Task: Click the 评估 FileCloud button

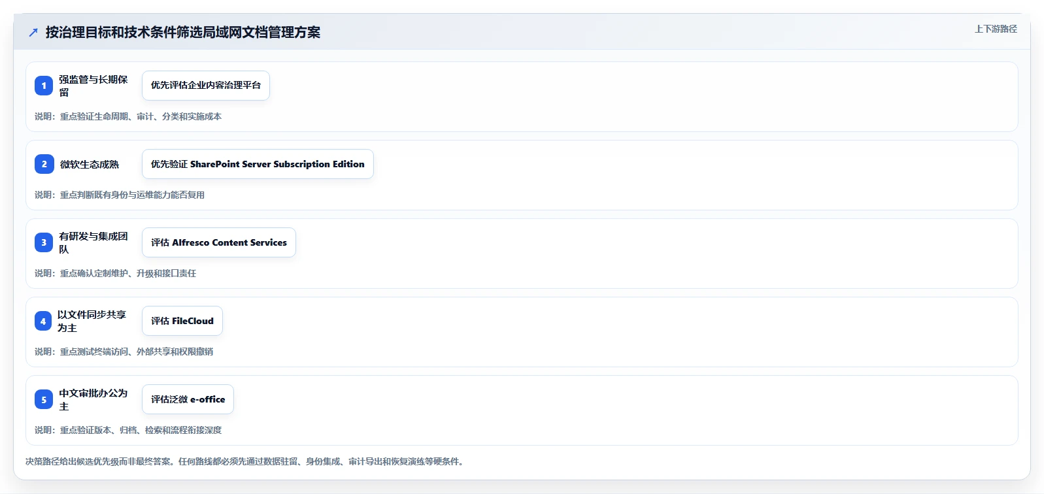Action: [182, 321]
